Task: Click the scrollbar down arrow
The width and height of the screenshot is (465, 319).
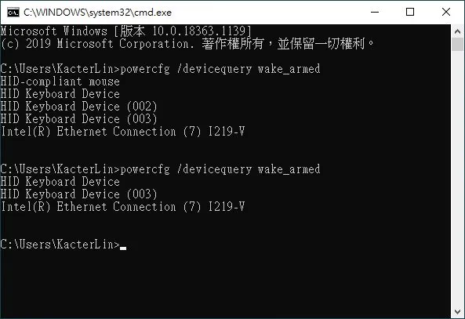Action: pyautogui.click(x=457, y=312)
